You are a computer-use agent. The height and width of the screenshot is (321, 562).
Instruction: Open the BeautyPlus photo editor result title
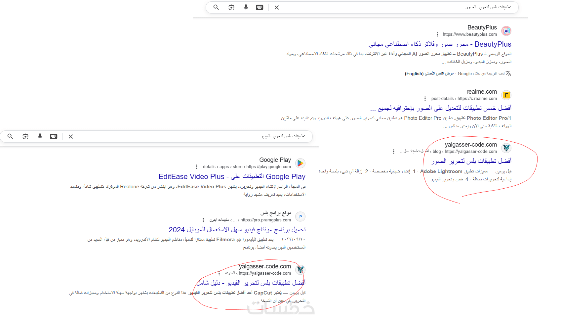pyautogui.click(x=440, y=44)
